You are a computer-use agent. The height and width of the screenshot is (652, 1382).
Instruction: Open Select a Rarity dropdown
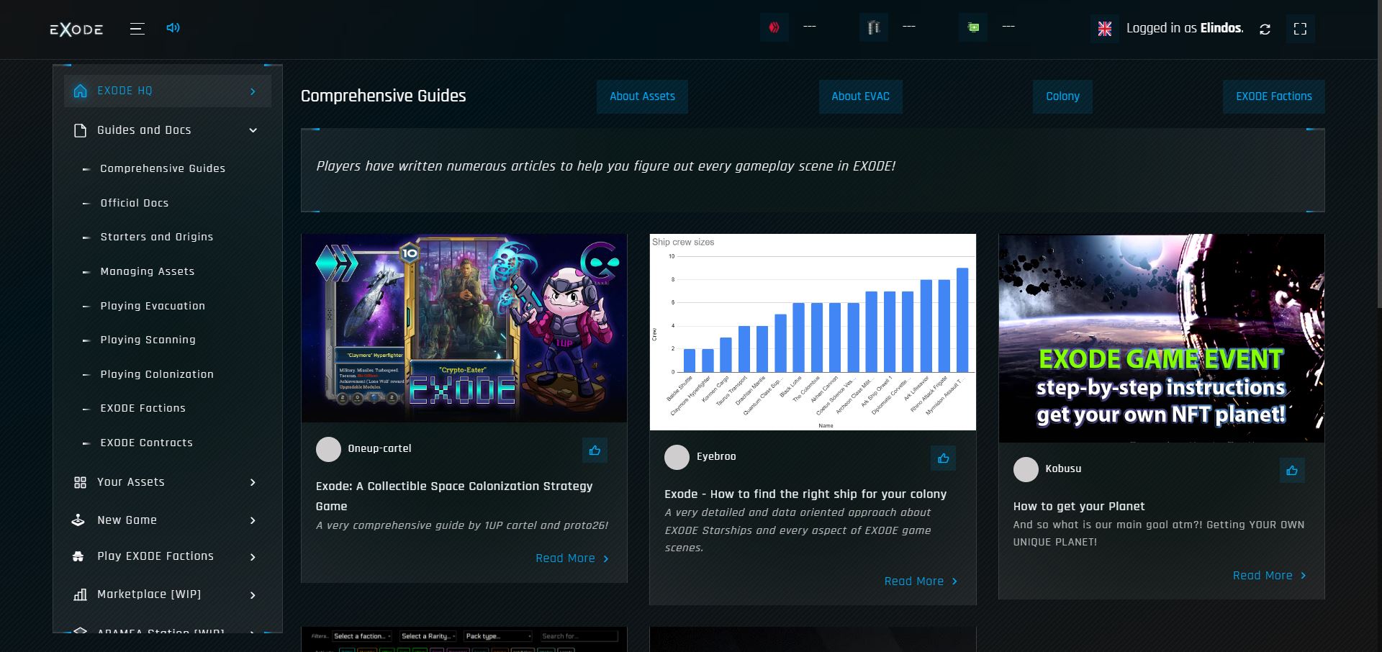click(429, 636)
